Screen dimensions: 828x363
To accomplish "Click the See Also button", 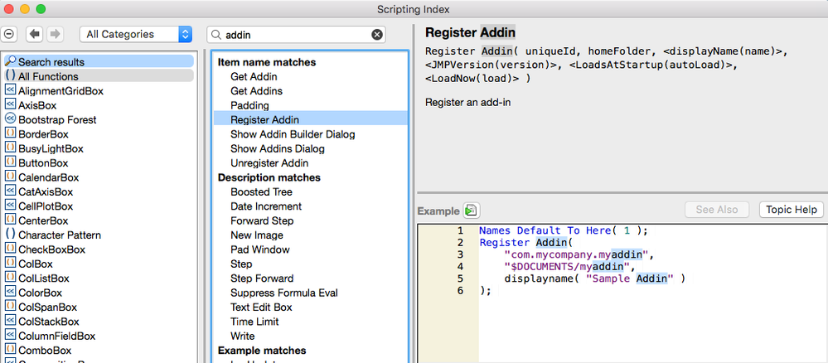I will coord(717,209).
